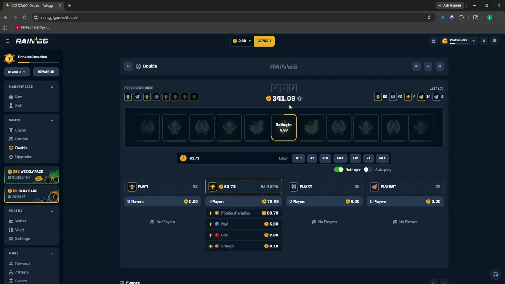The height and width of the screenshot is (284, 505).
Task: Reload the browser page
Action: coord(24,17)
